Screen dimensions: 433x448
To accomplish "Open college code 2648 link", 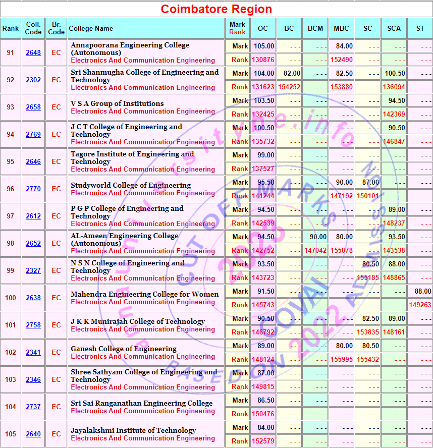I will tap(33, 53).
